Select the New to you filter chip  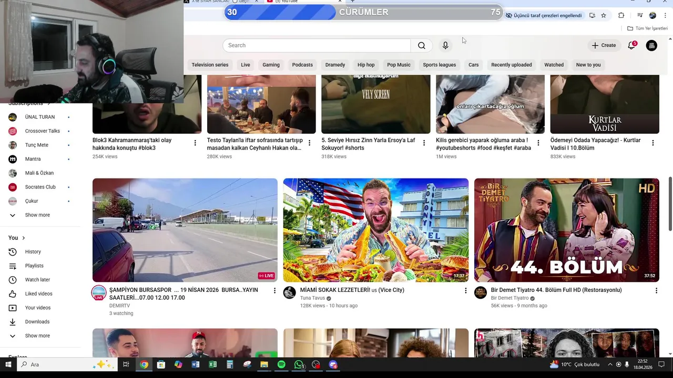(588, 65)
